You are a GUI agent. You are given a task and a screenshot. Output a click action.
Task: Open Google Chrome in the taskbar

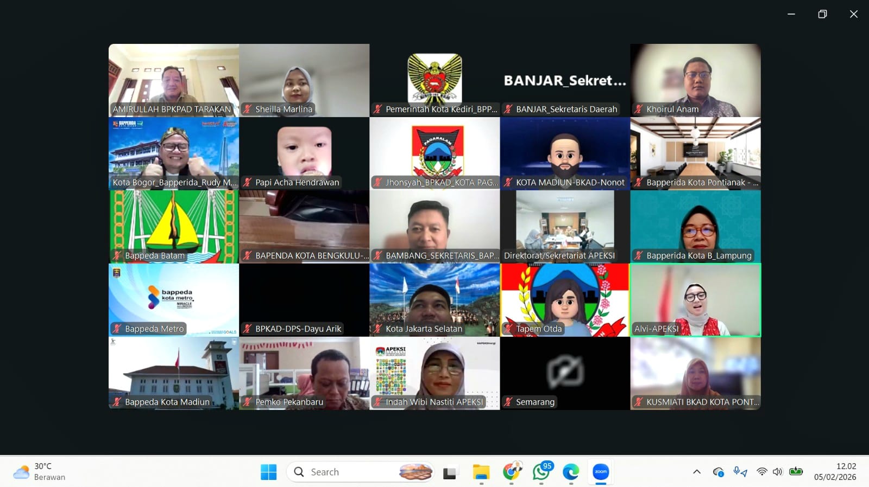511,472
